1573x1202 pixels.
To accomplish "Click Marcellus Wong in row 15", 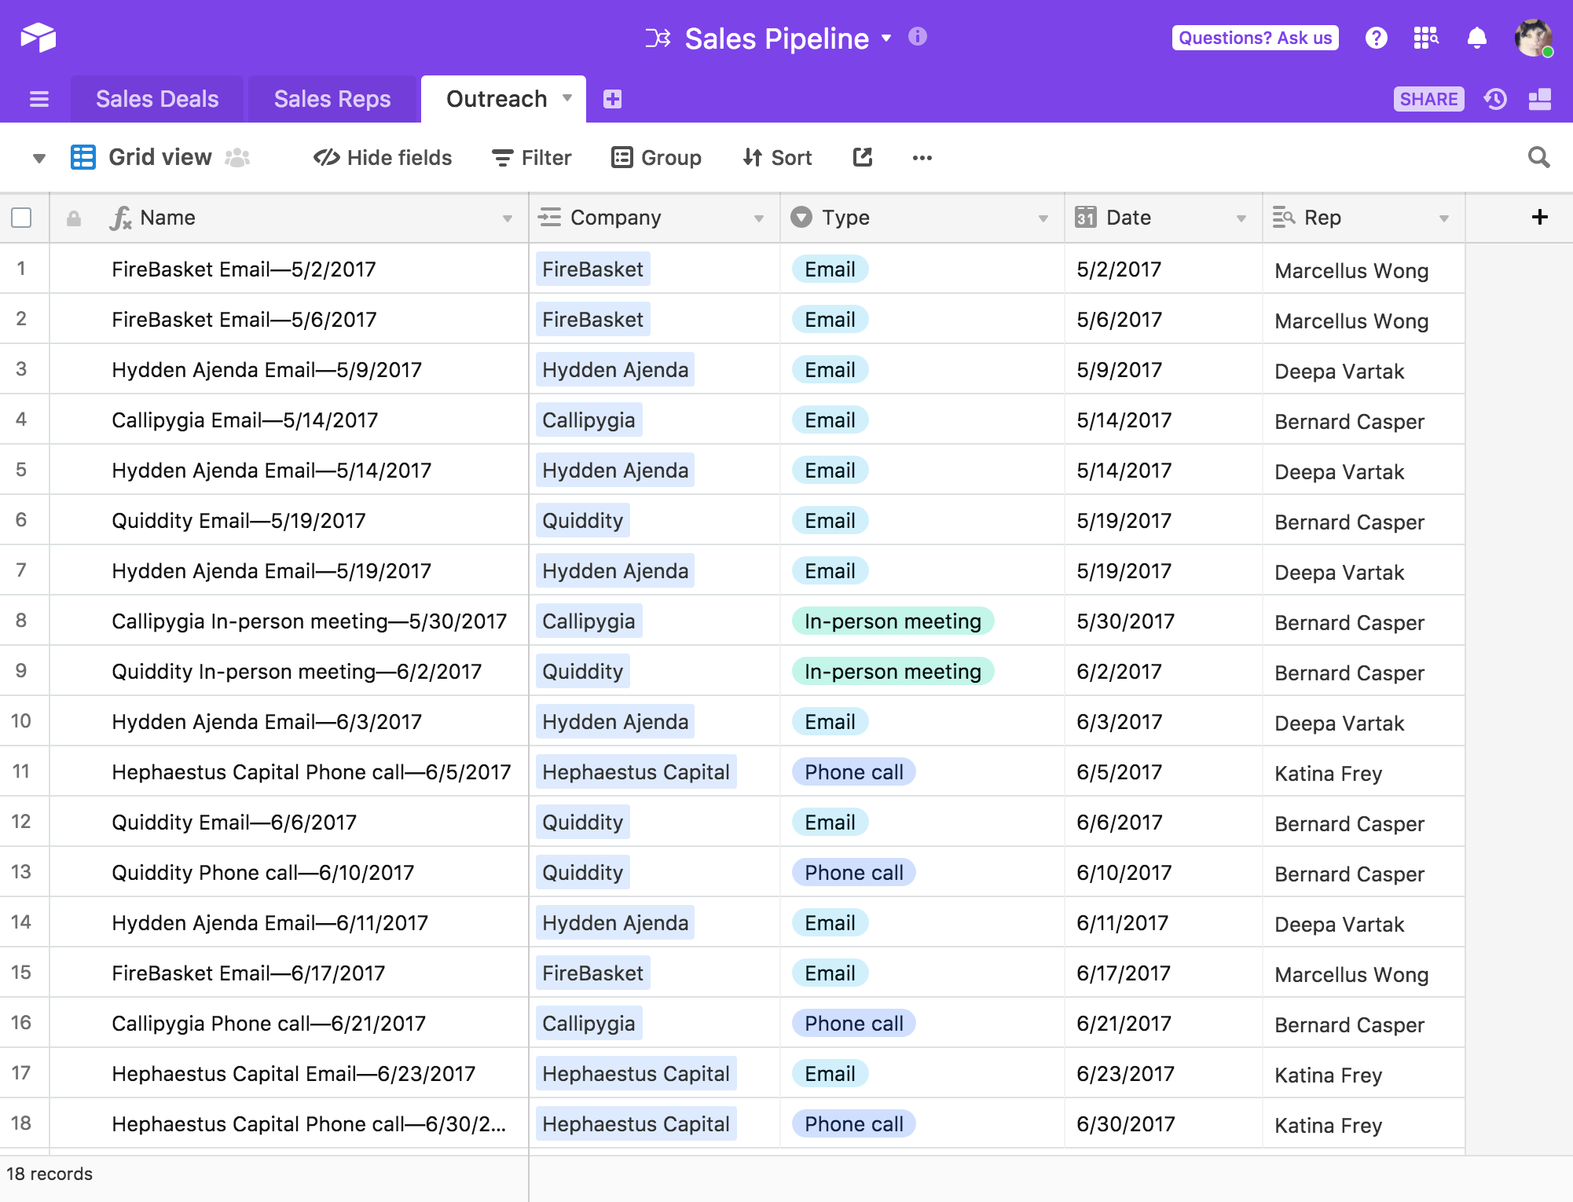I will click(1351, 975).
